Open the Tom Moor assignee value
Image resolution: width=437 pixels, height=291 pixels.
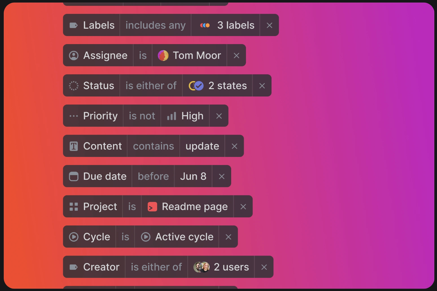click(189, 55)
